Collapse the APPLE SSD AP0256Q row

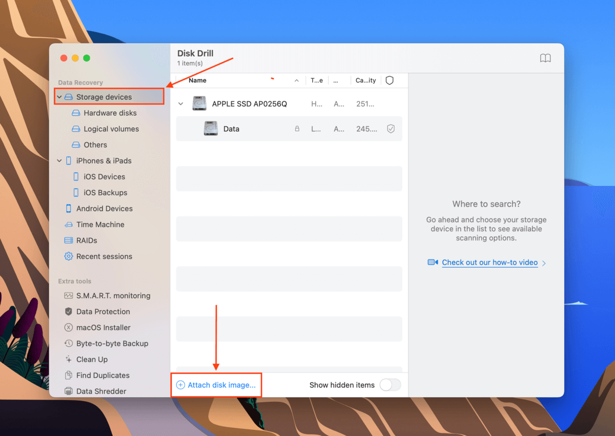pos(180,104)
